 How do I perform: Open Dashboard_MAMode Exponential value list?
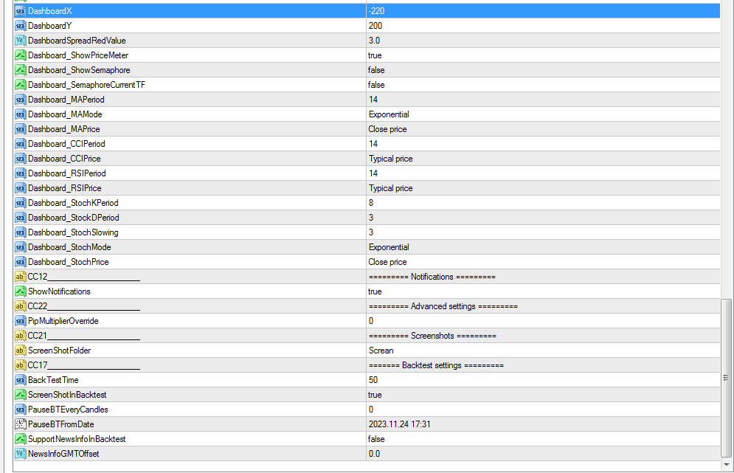(x=543, y=114)
